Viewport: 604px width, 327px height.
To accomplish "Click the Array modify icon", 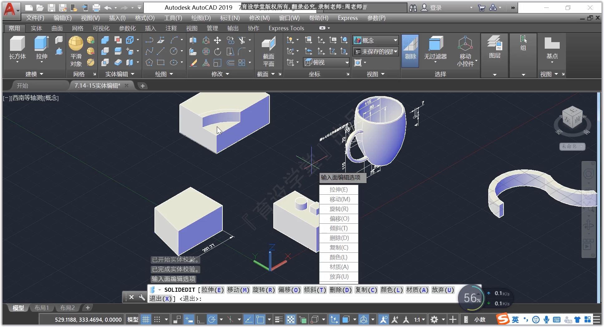I will pyautogui.click(x=242, y=62).
